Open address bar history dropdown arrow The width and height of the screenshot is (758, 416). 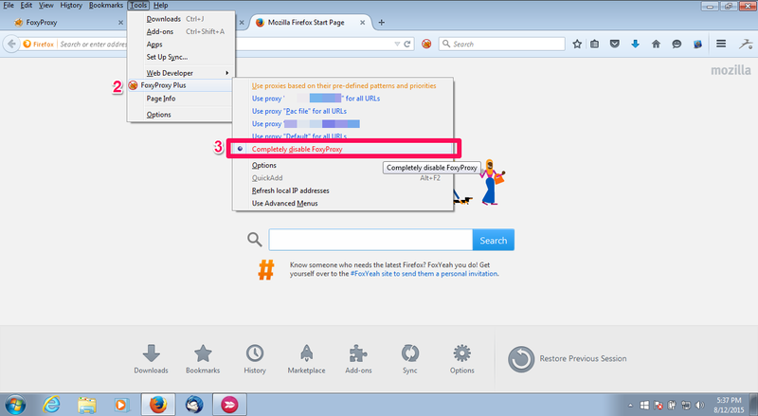[397, 44]
